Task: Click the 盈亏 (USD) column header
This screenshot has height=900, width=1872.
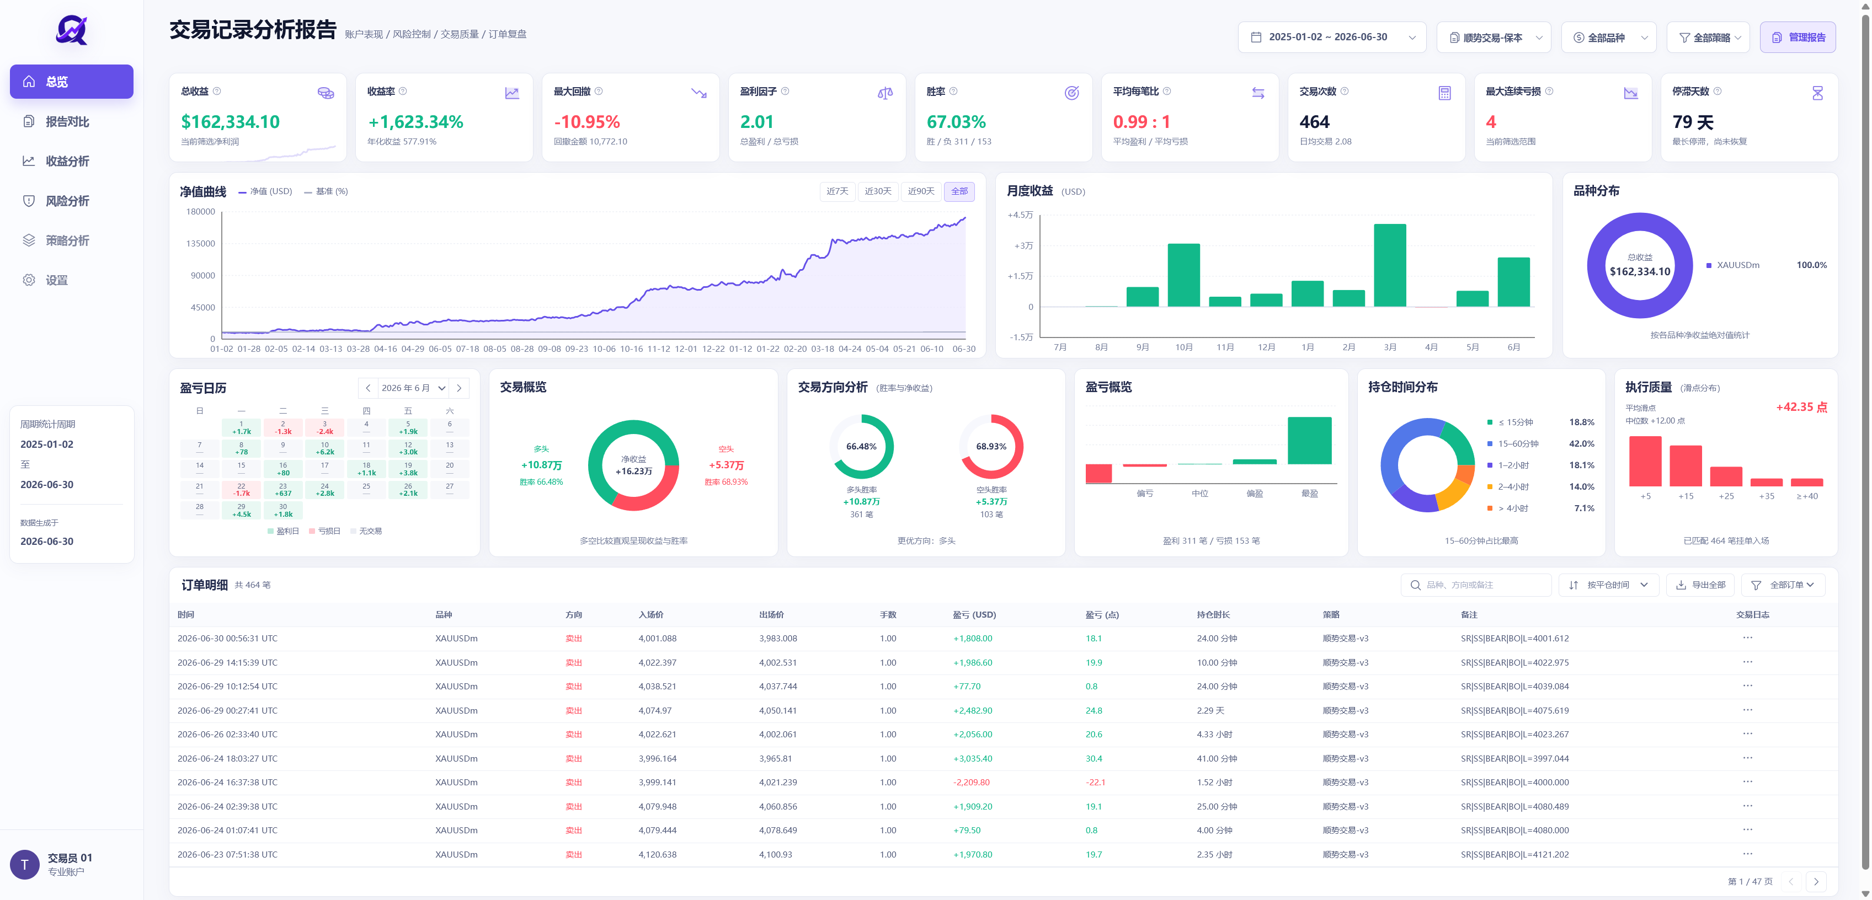Action: click(x=974, y=614)
